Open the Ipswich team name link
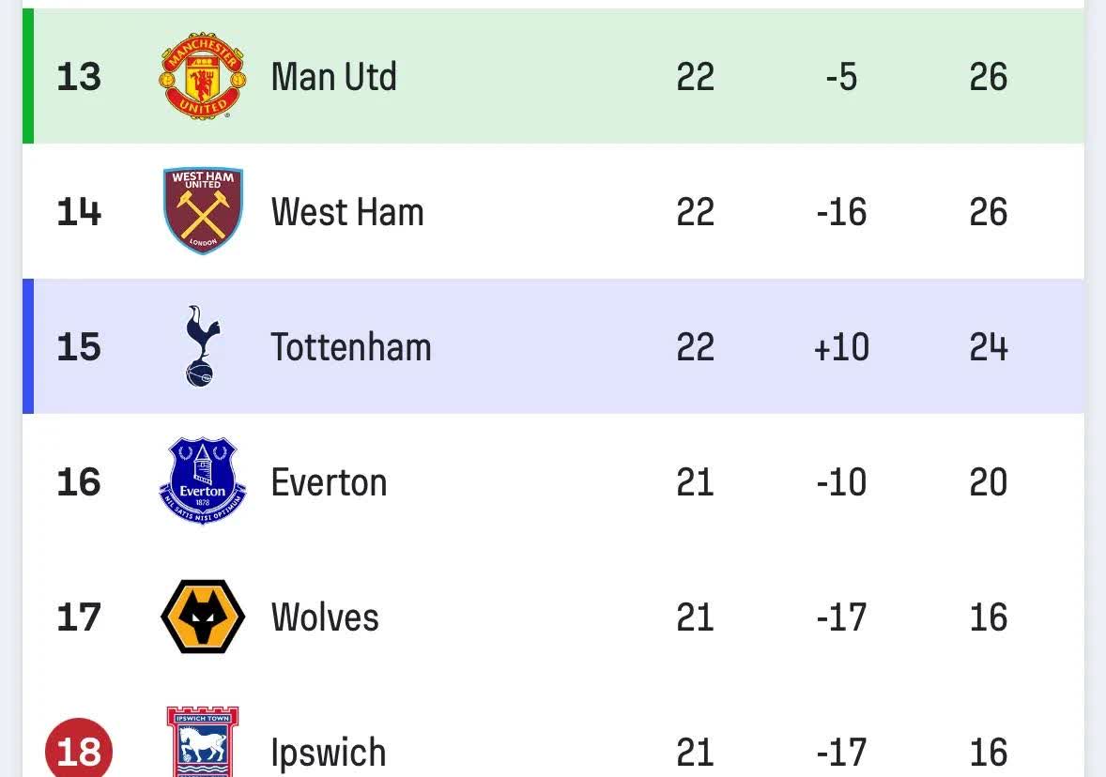This screenshot has height=777, width=1106. (329, 753)
